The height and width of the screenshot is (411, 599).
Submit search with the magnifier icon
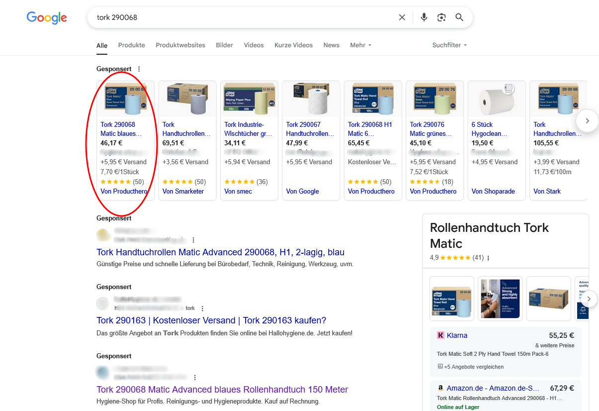point(459,17)
